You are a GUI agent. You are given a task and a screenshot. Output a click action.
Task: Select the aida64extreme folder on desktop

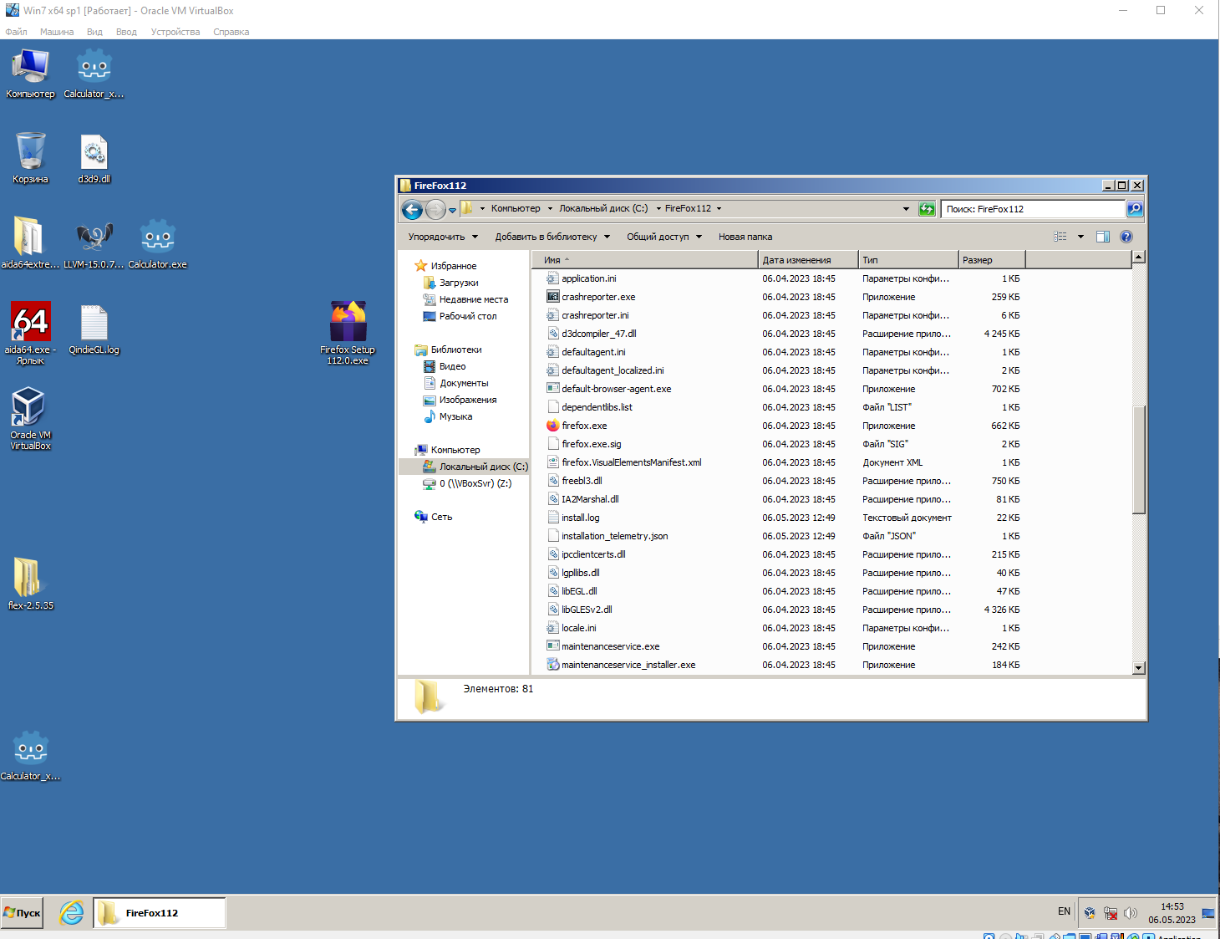(30, 242)
